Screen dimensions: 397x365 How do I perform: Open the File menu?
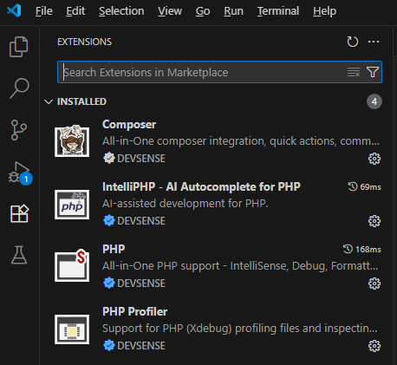tap(44, 11)
